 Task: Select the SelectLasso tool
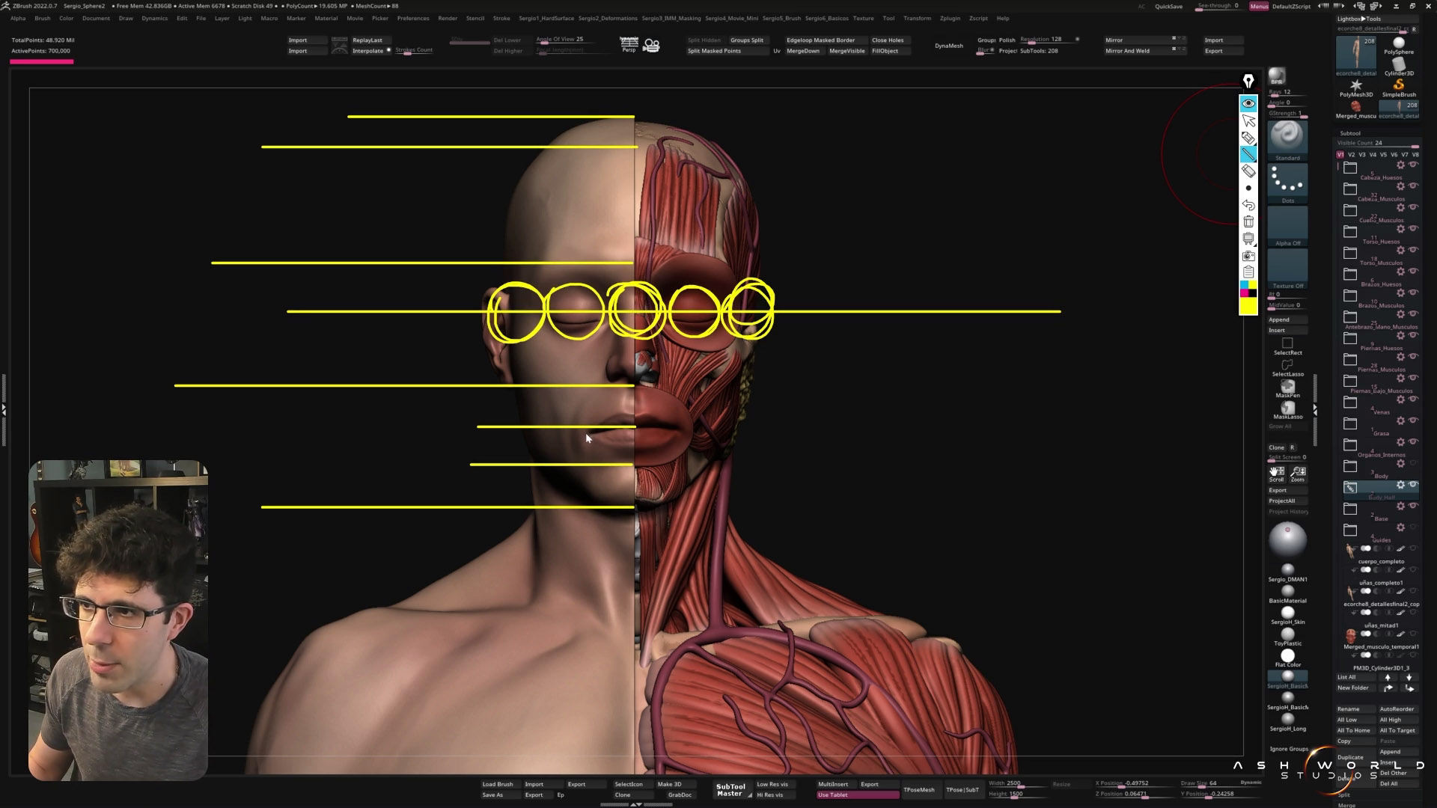1287,365
